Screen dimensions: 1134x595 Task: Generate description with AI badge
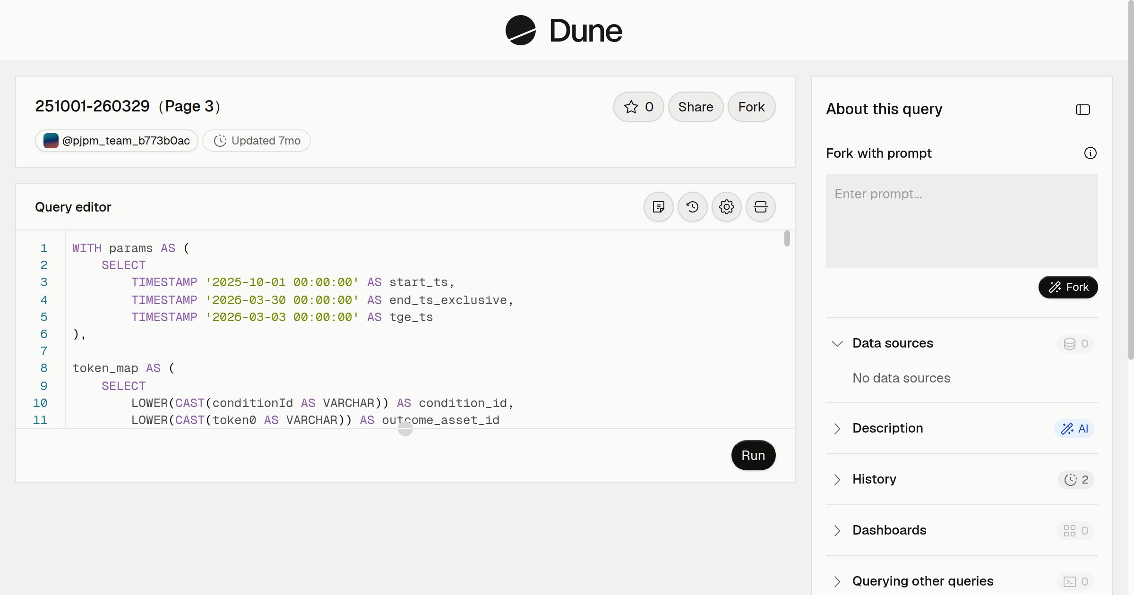click(1074, 428)
